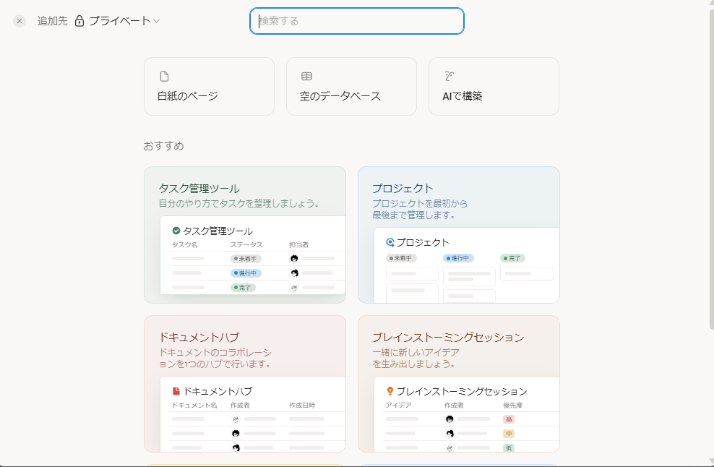Click the AI build sparkle icon
Screen dimensions: 714x467
pyautogui.click(x=449, y=76)
